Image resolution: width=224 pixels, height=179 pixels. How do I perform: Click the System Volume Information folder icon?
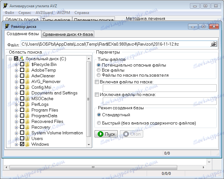(x=27, y=133)
